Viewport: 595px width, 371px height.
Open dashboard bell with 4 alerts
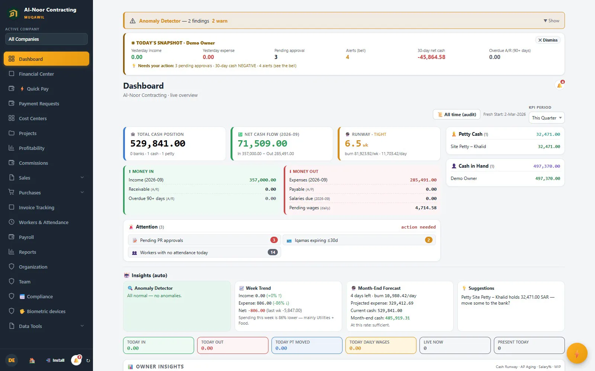click(x=560, y=85)
